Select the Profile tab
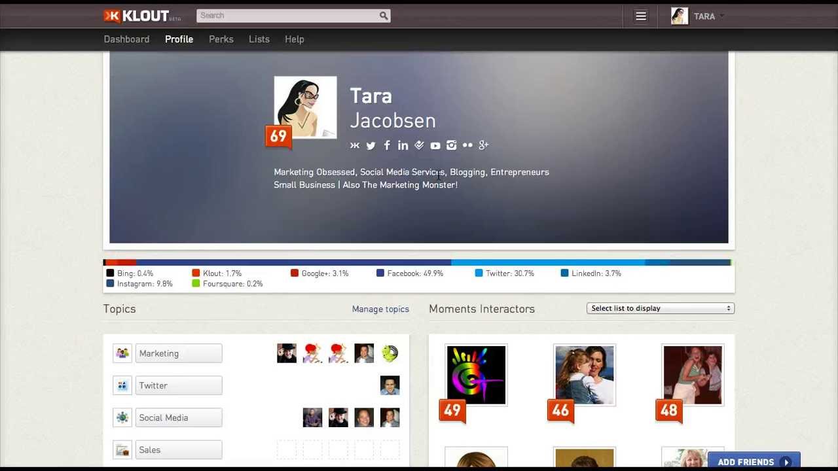 179,39
